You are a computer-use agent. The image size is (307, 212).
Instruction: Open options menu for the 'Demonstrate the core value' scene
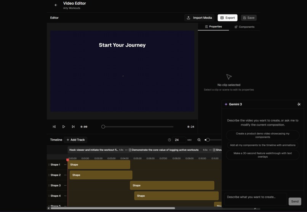210,150
